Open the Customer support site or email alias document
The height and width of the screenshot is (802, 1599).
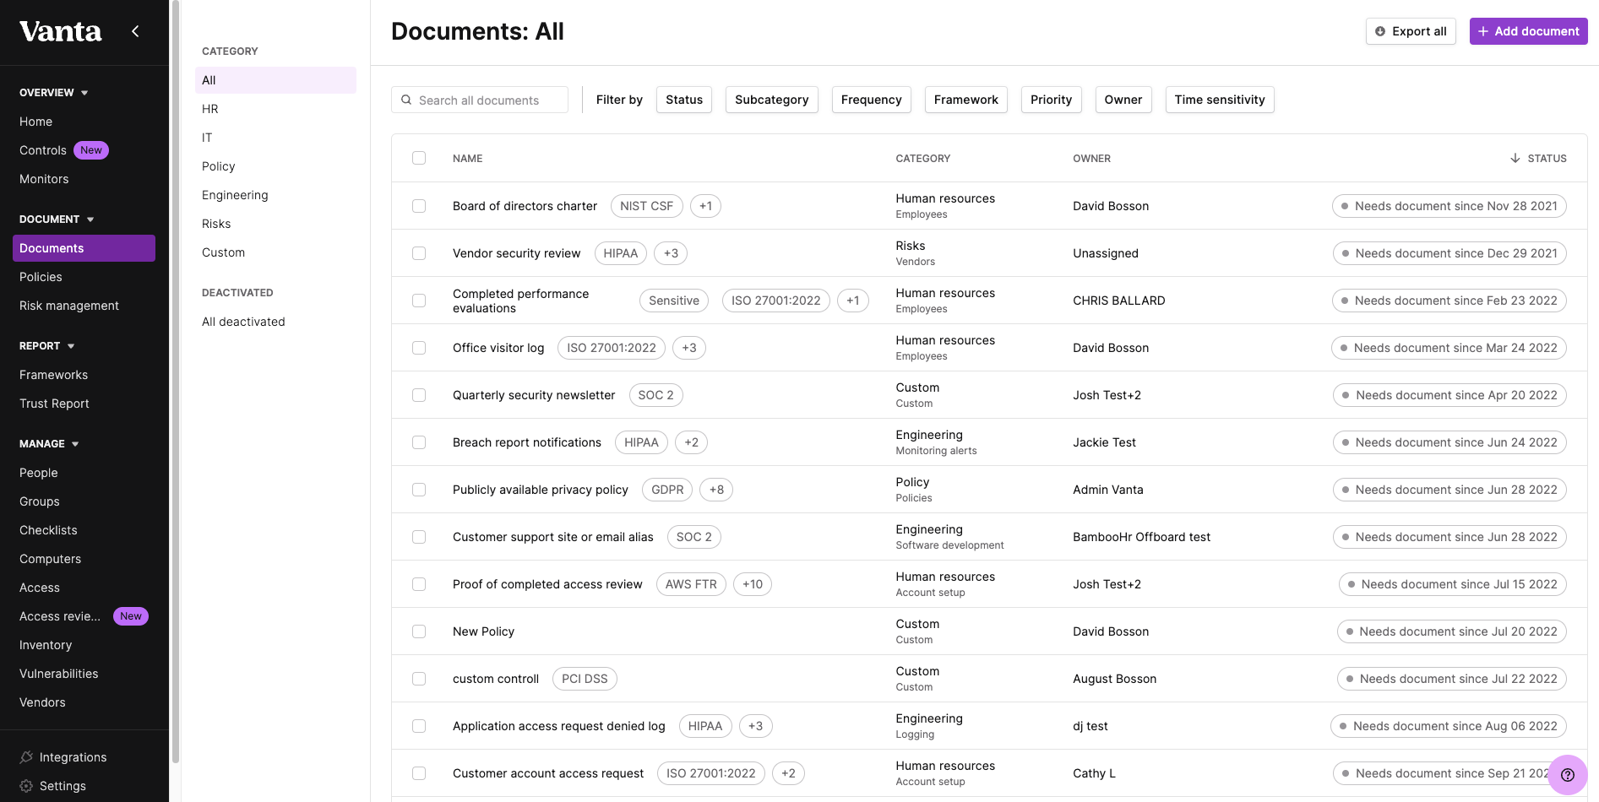pos(553,537)
